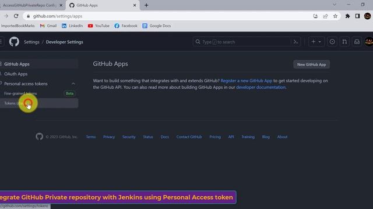This screenshot has width=373, height=209.
Task: Select GitHub Apps in sidebar
Action: (x=39, y=64)
